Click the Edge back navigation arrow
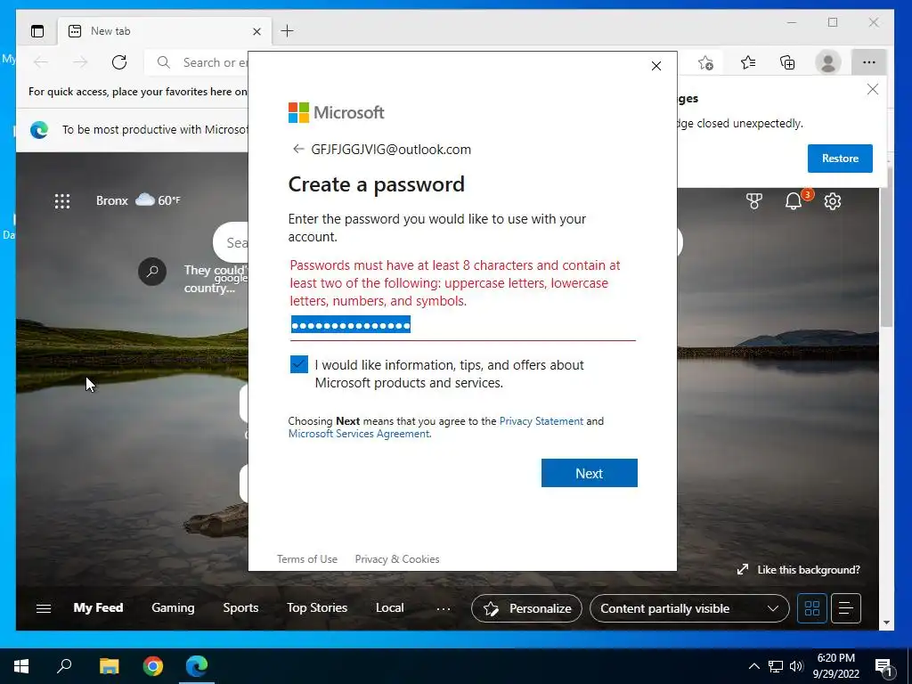This screenshot has width=912, height=684. (x=41, y=62)
